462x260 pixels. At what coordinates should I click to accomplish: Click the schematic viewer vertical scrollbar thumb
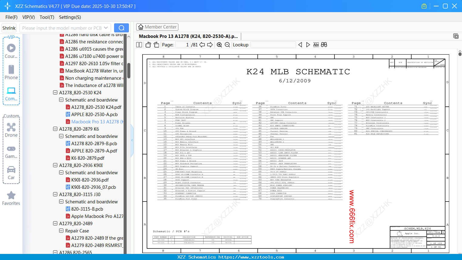(460, 54)
